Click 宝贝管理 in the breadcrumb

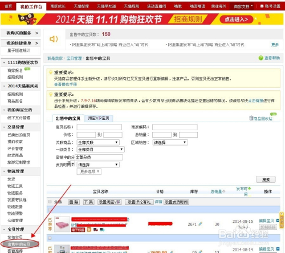[x=74, y=58]
